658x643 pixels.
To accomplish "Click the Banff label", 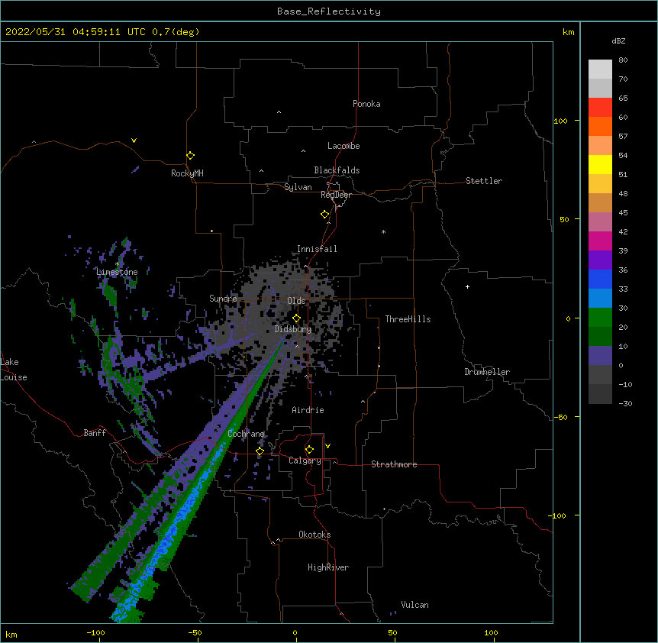I will coord(95,433).
